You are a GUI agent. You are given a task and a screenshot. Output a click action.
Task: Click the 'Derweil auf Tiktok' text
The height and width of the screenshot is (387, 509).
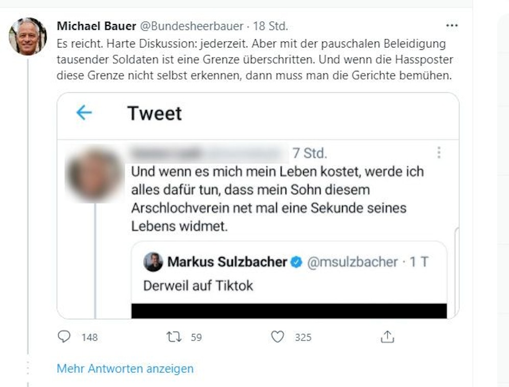[198, 286]
